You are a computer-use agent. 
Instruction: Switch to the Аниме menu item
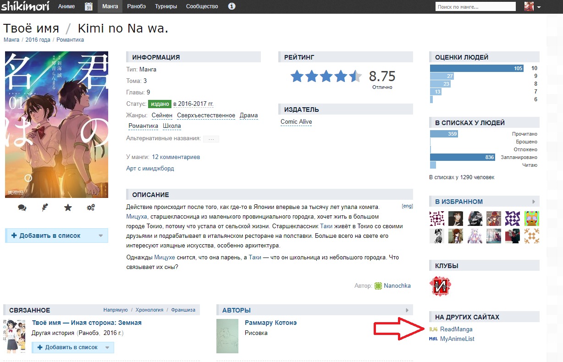coord(67,6)
